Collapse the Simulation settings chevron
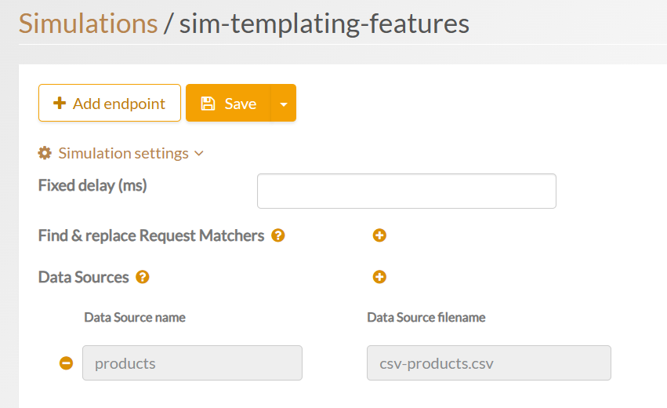667x408 pixels. pyautogui.click(x=199, y=154)
